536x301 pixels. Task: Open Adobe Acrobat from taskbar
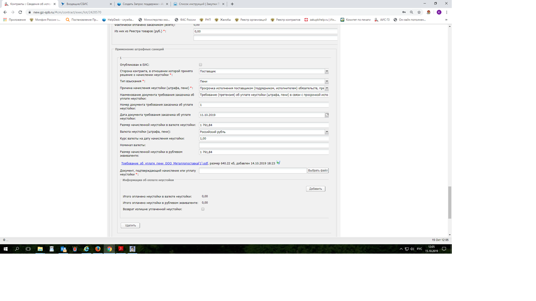pos(121,249)
